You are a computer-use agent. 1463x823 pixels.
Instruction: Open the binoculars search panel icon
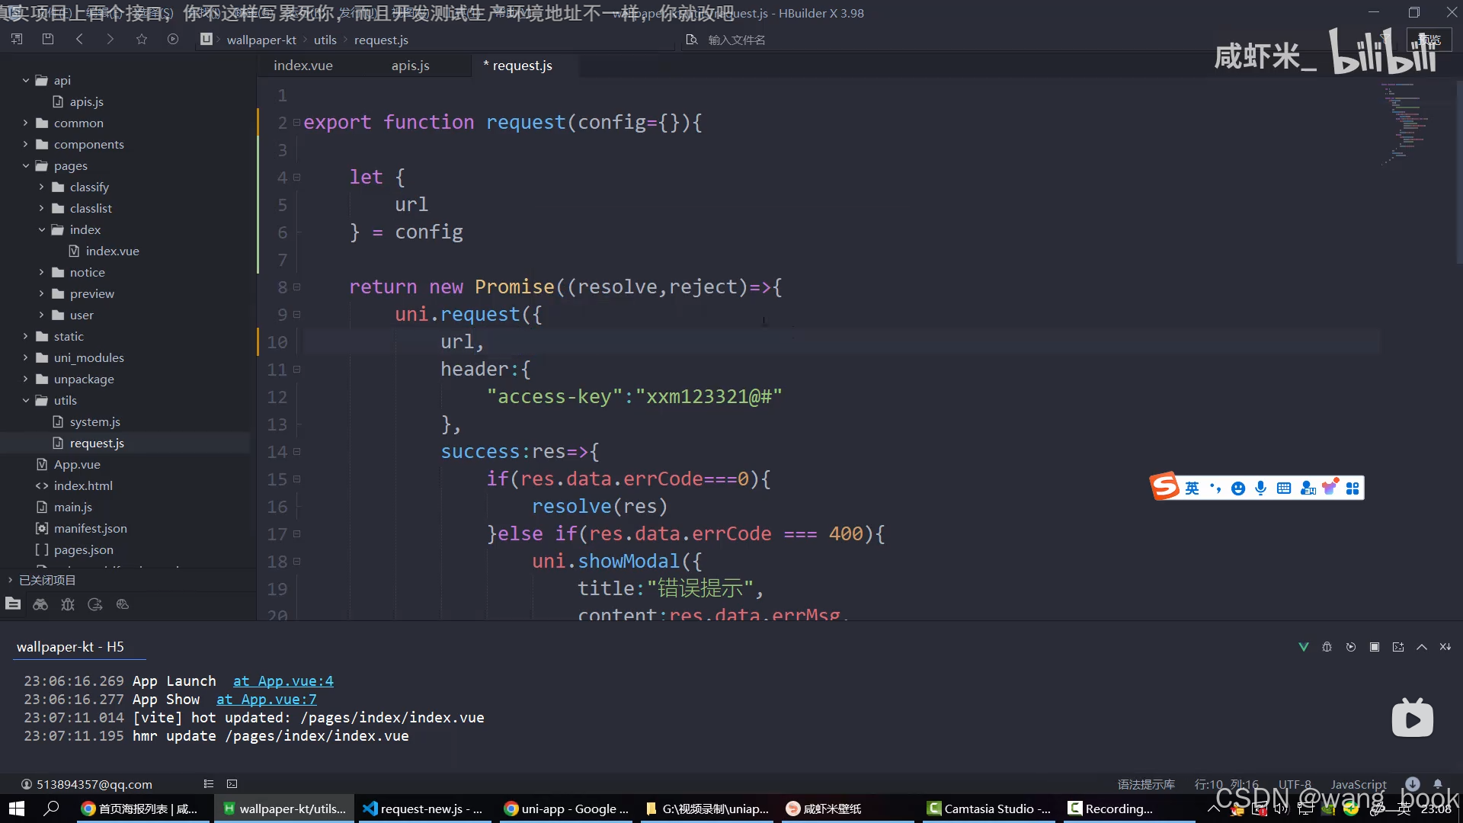[x=40, y=604]
